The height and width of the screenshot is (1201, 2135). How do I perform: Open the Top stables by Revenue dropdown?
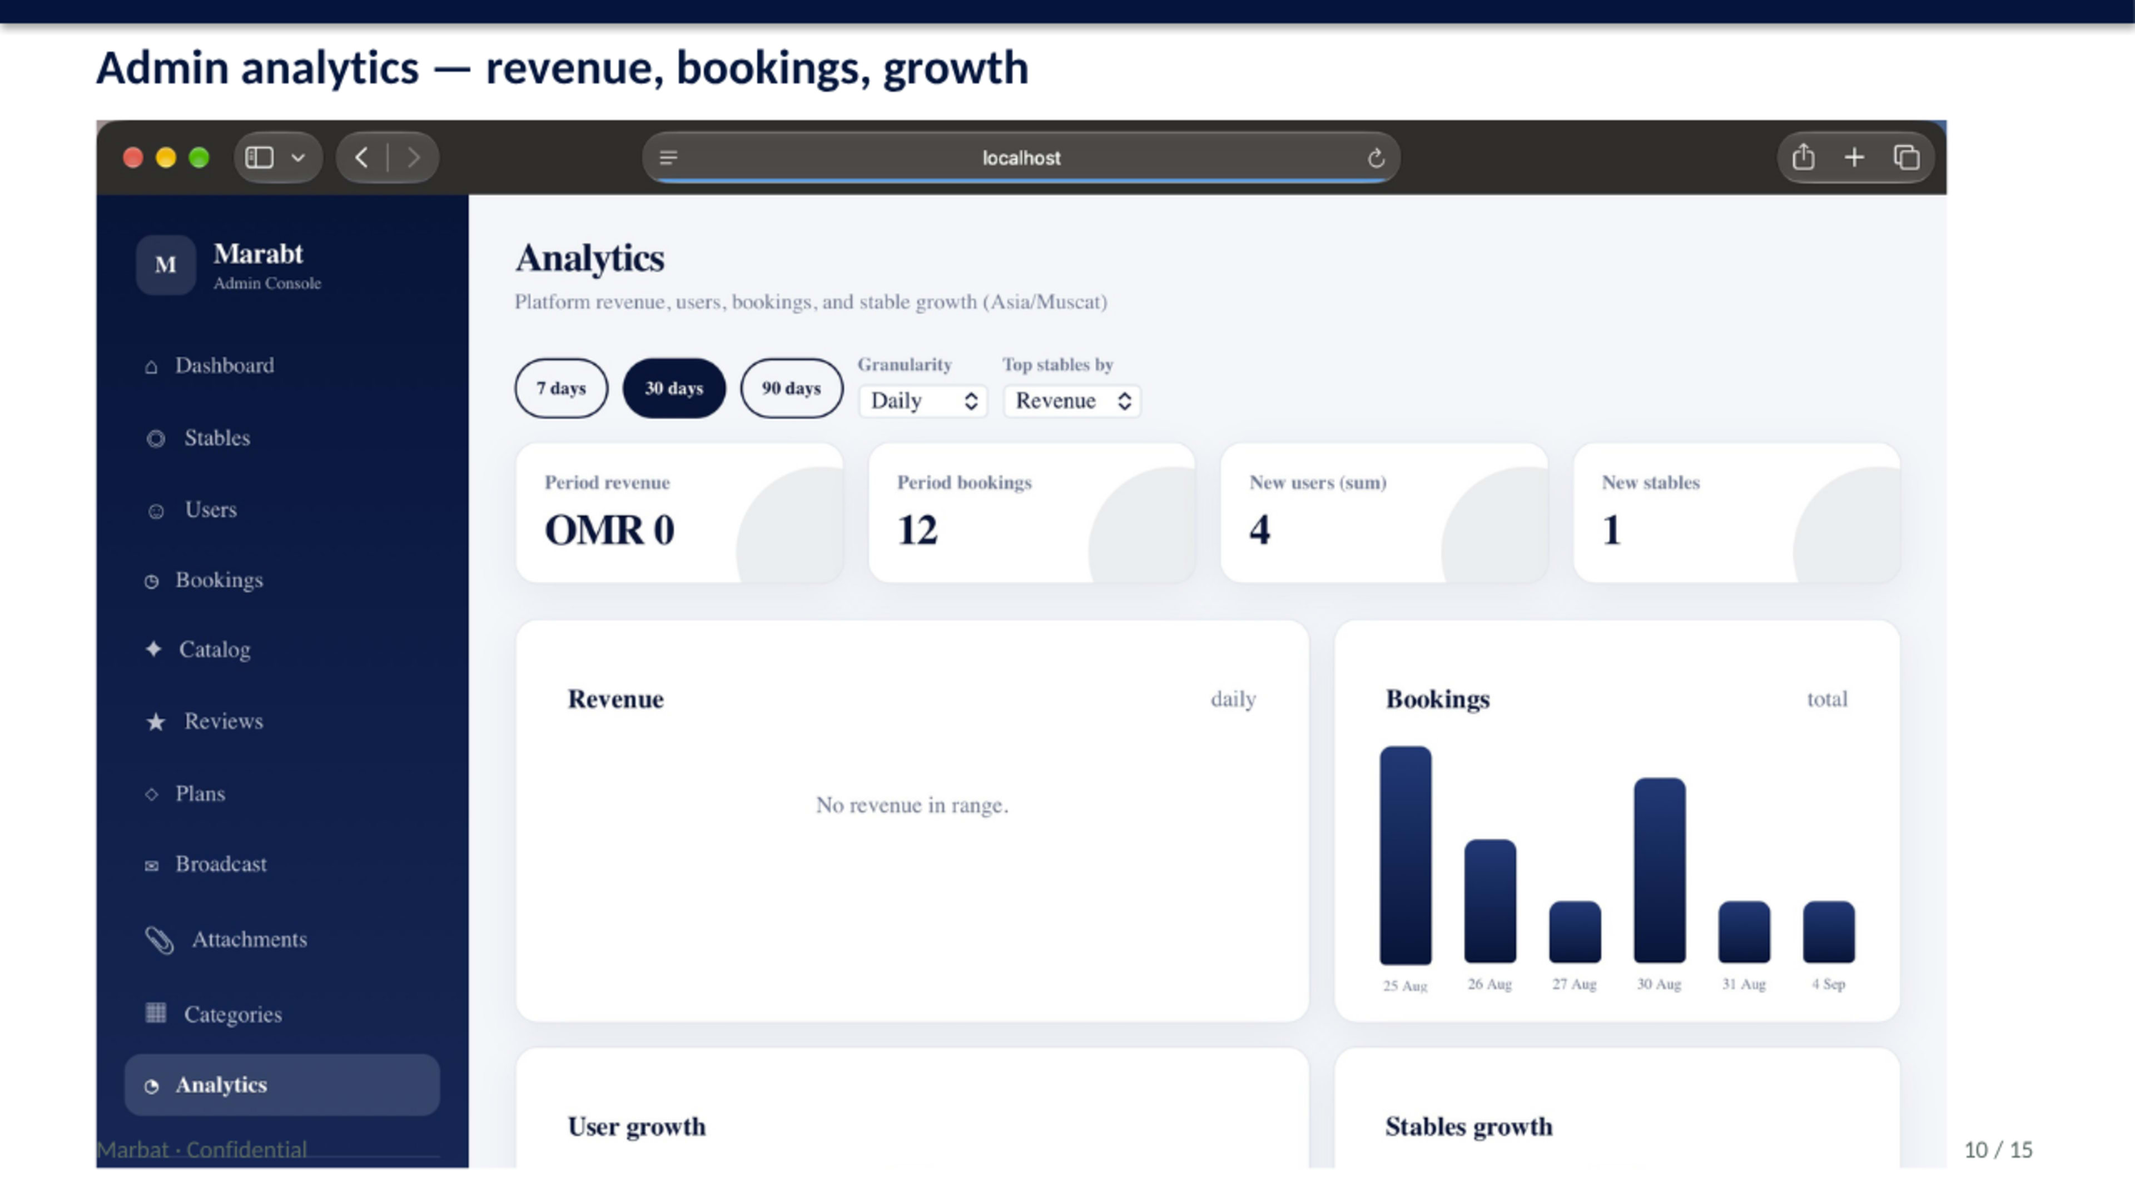[x=1071, y=401]
